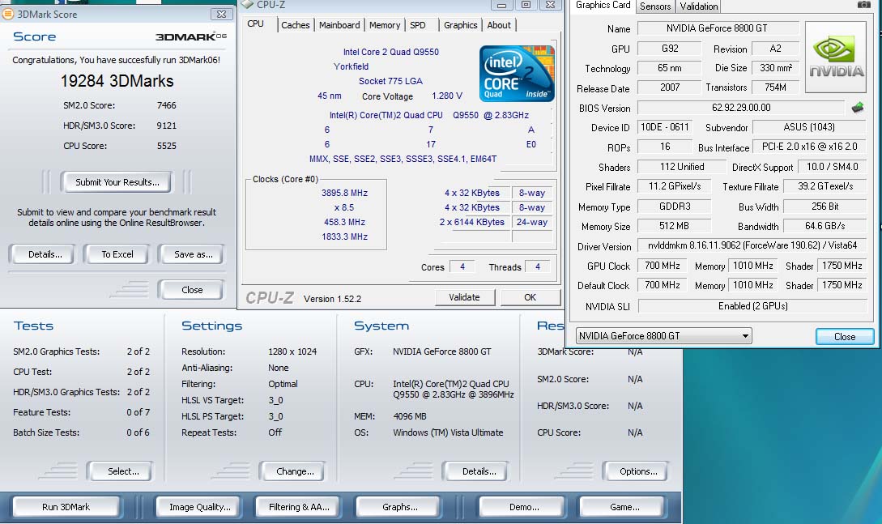
Task: Open Image Quality settings
Action: point(200,506)
